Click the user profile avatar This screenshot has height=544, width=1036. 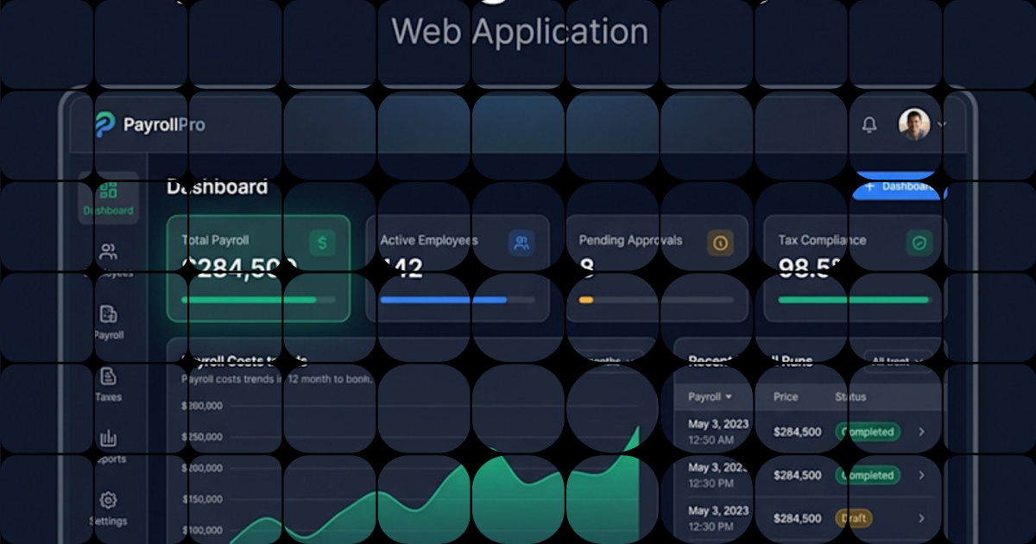tap(914, 124)
